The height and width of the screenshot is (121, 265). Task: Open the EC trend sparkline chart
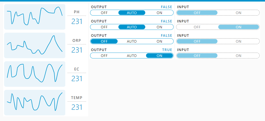tap(35, 74)
